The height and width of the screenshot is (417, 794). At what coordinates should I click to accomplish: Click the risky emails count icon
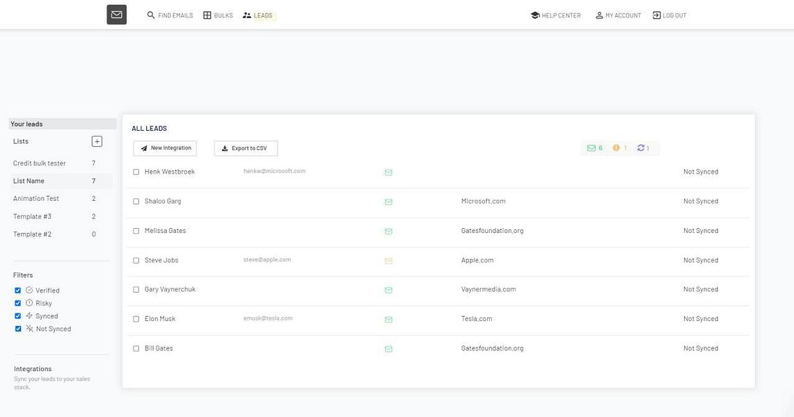(617, 148)
